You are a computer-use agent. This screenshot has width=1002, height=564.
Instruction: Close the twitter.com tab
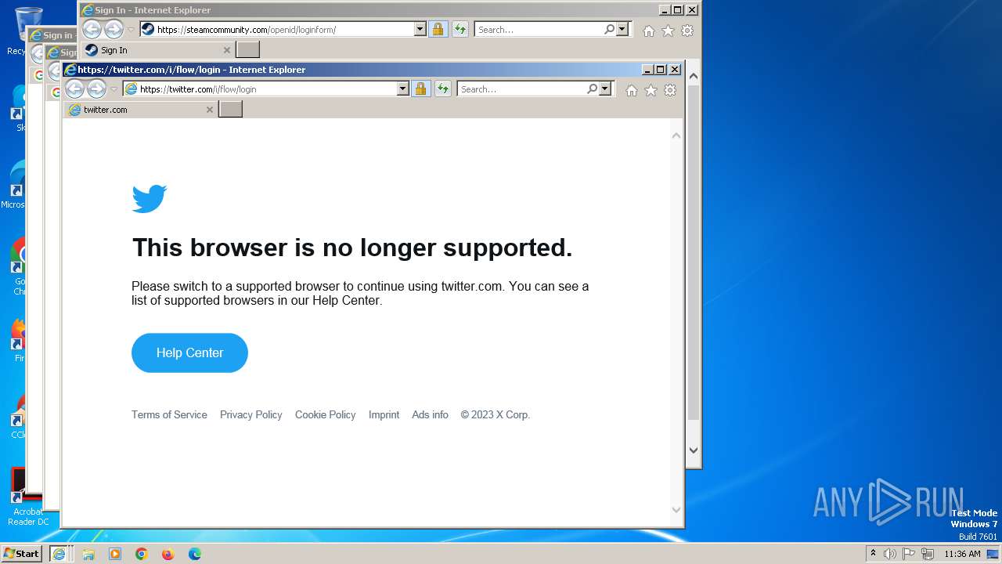(x=209, y=110)
